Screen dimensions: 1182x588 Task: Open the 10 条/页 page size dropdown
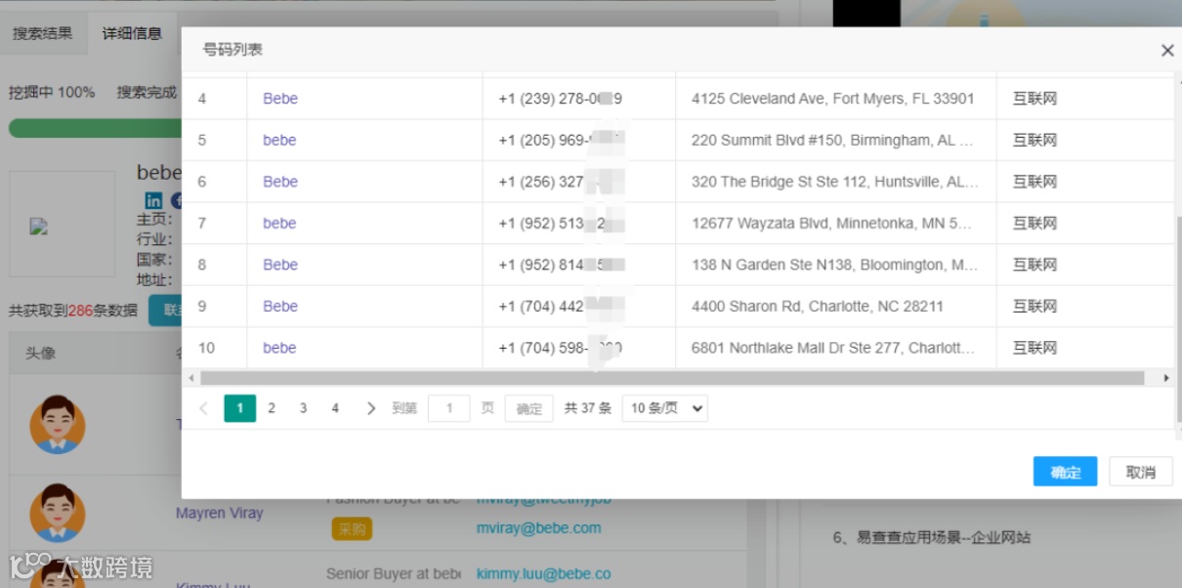tap(665, 408)
